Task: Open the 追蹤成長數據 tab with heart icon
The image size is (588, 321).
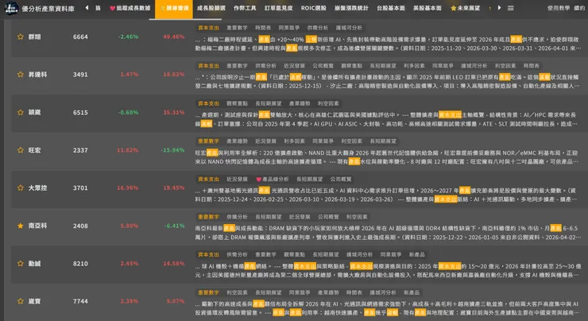Action: pyautogui.click(x=130, y=8)
